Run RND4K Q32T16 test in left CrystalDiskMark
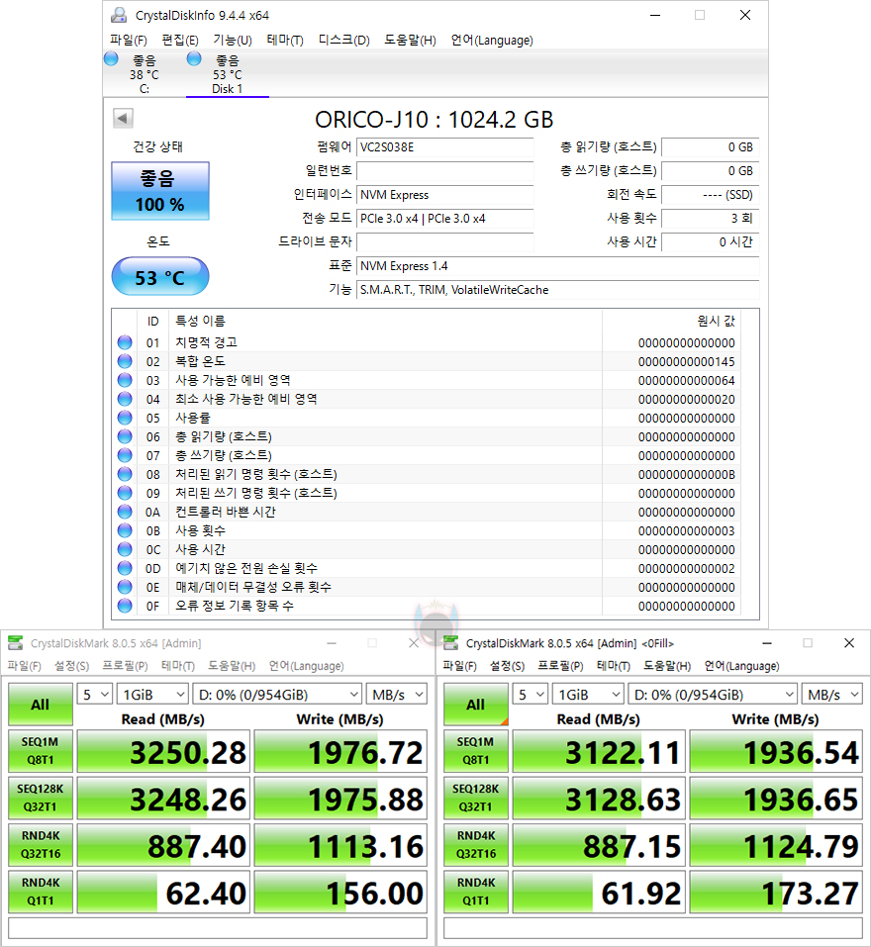871x947 pixels. click(41, 845)
